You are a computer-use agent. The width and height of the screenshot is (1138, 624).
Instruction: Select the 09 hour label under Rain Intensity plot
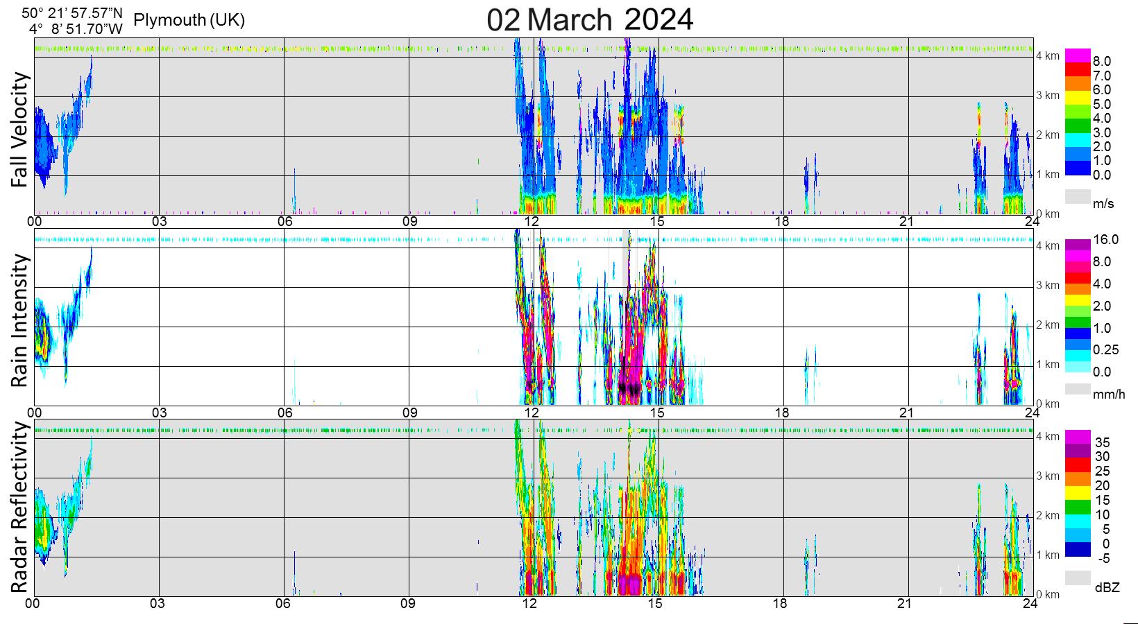tap(409, 413)
